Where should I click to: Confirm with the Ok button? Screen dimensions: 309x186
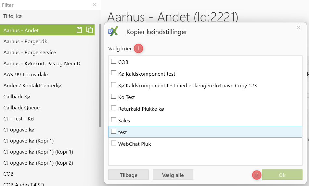pos(282,175)
